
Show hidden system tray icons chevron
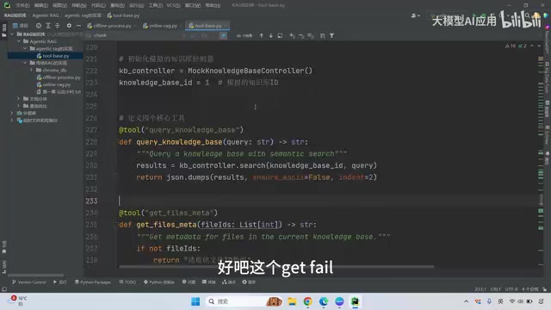click(467, 301)
